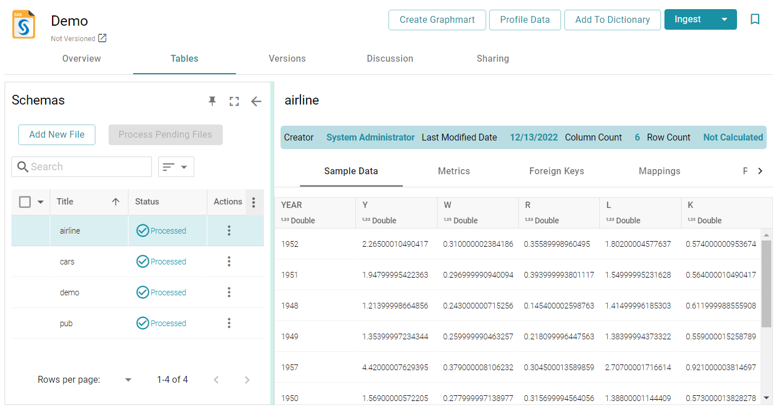
Task: Open the actions kebab menu for the cars schema
Action: 229,261
